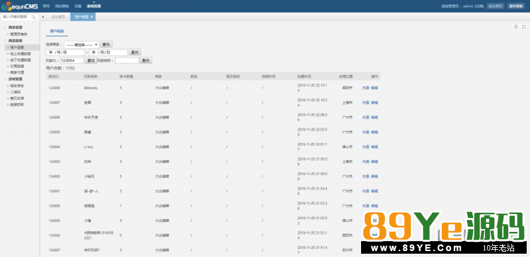Click 查找 next to the 玩家ID field
Viewport: 530px width, 257px height.
click(91, 60)
